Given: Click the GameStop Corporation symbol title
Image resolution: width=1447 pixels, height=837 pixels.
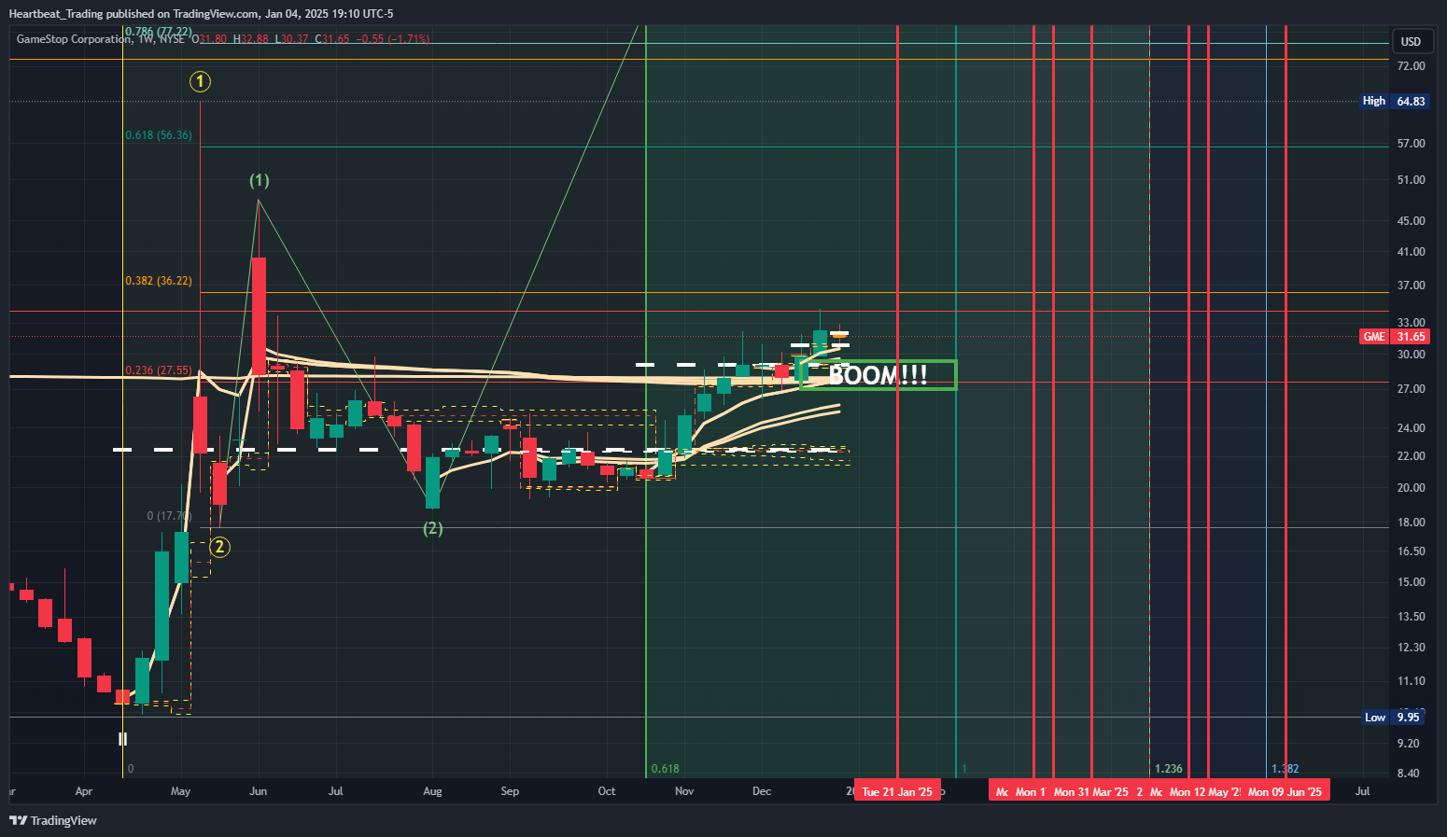Looking at the screenshot, I should pyautogui.click(x=74, y=39).
